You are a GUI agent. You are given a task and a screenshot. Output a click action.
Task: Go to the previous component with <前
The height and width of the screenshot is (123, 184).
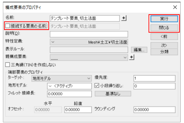click(164, 36)
